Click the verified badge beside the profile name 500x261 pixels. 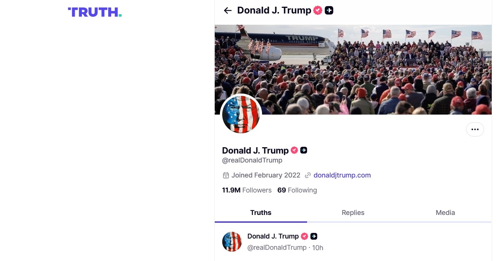point(294,150)
